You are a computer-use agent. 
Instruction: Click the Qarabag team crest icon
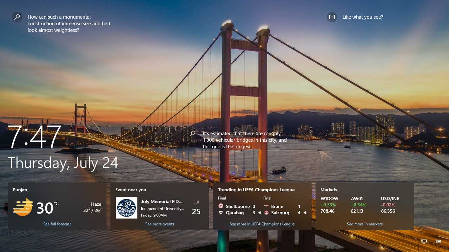coord(221,213)
